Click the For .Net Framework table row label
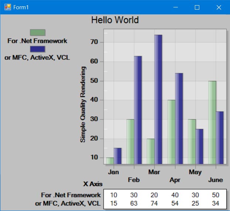The height and width of the screenshot is (211, 230). [x=71, y=195]
